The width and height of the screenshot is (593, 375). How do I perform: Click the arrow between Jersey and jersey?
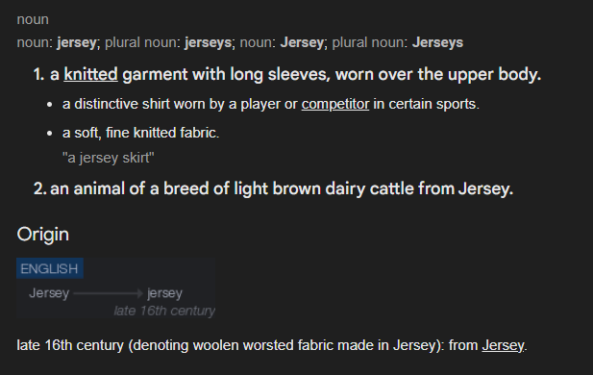coord(109,293)
